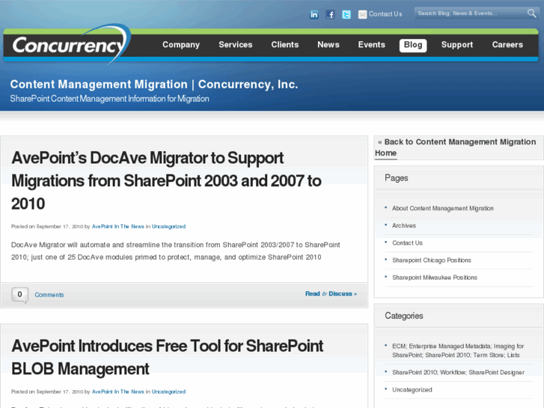The image size is (544, 408).
Task: Open Sharepoint Milwaukee Positions link
Action: pos(435,278)
